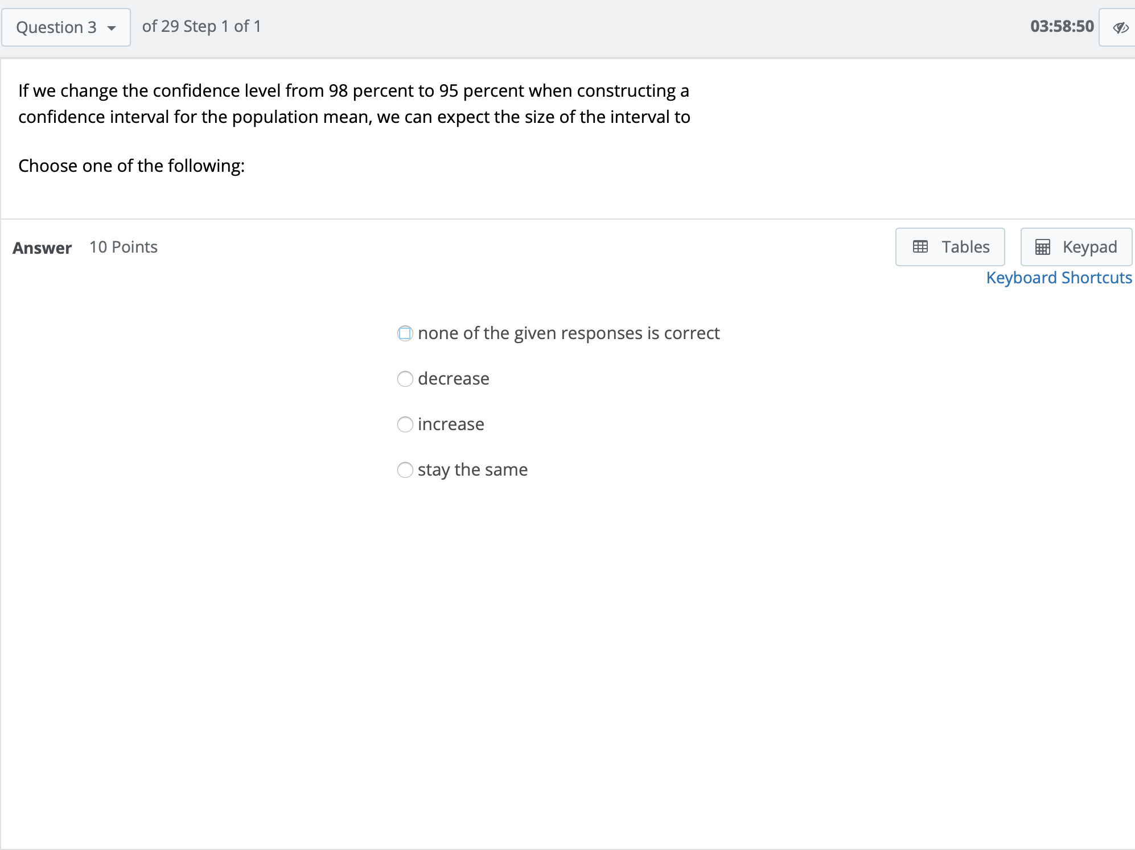
Task: Choose the 'increase' radio option
Action: (x=405, y=424)
